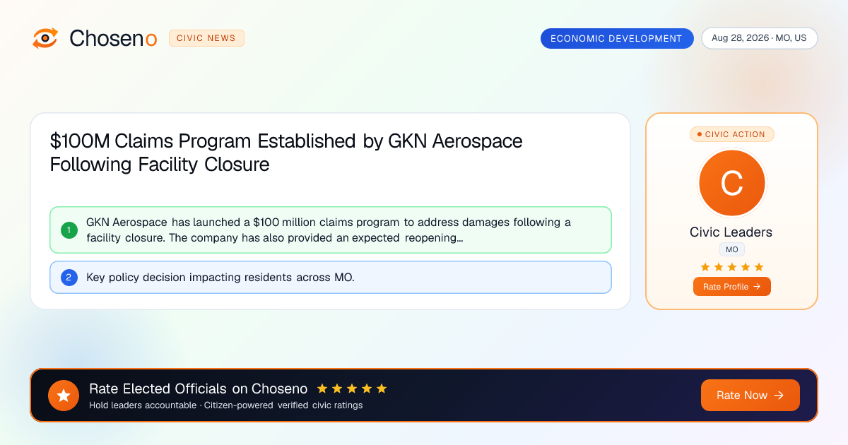Click the Rate Now button
Screen dimensions: 848x445
pos(750,396)
